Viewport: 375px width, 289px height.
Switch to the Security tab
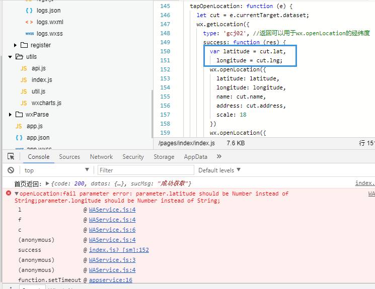133,157
